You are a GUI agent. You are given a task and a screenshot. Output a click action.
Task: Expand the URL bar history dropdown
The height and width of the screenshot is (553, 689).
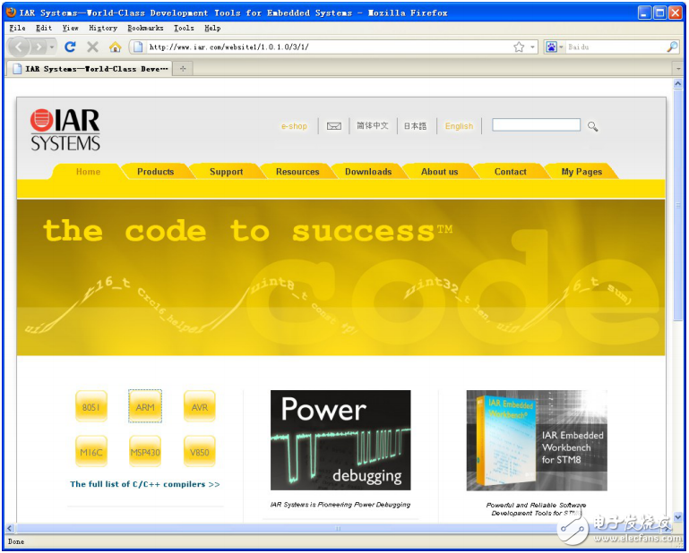pos(533,47)
